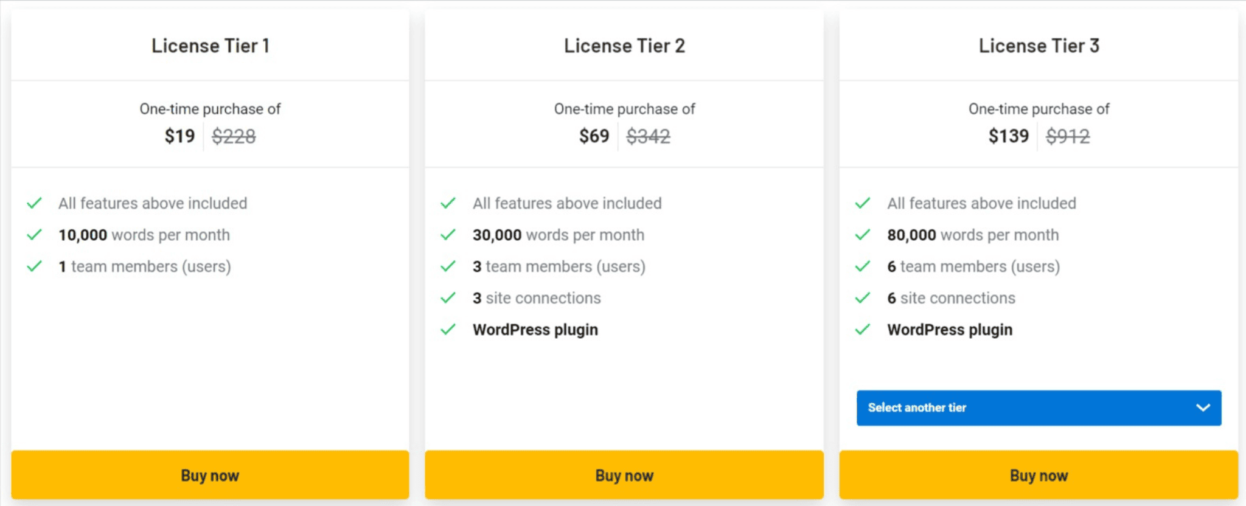Click the $19 price in Tier 1

pos(179,136)
